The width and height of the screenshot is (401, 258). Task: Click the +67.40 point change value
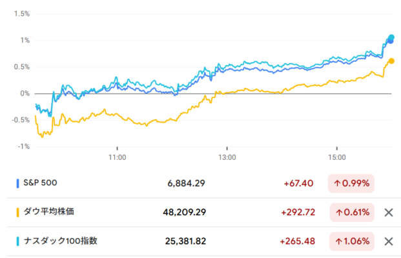[298, 183]
